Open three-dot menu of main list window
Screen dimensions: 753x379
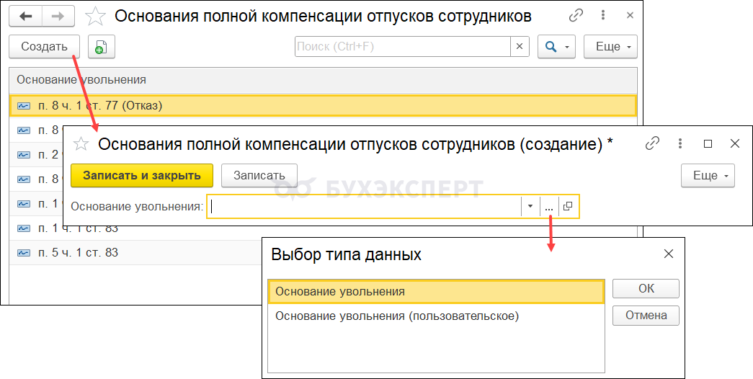(x=604, y=16)
